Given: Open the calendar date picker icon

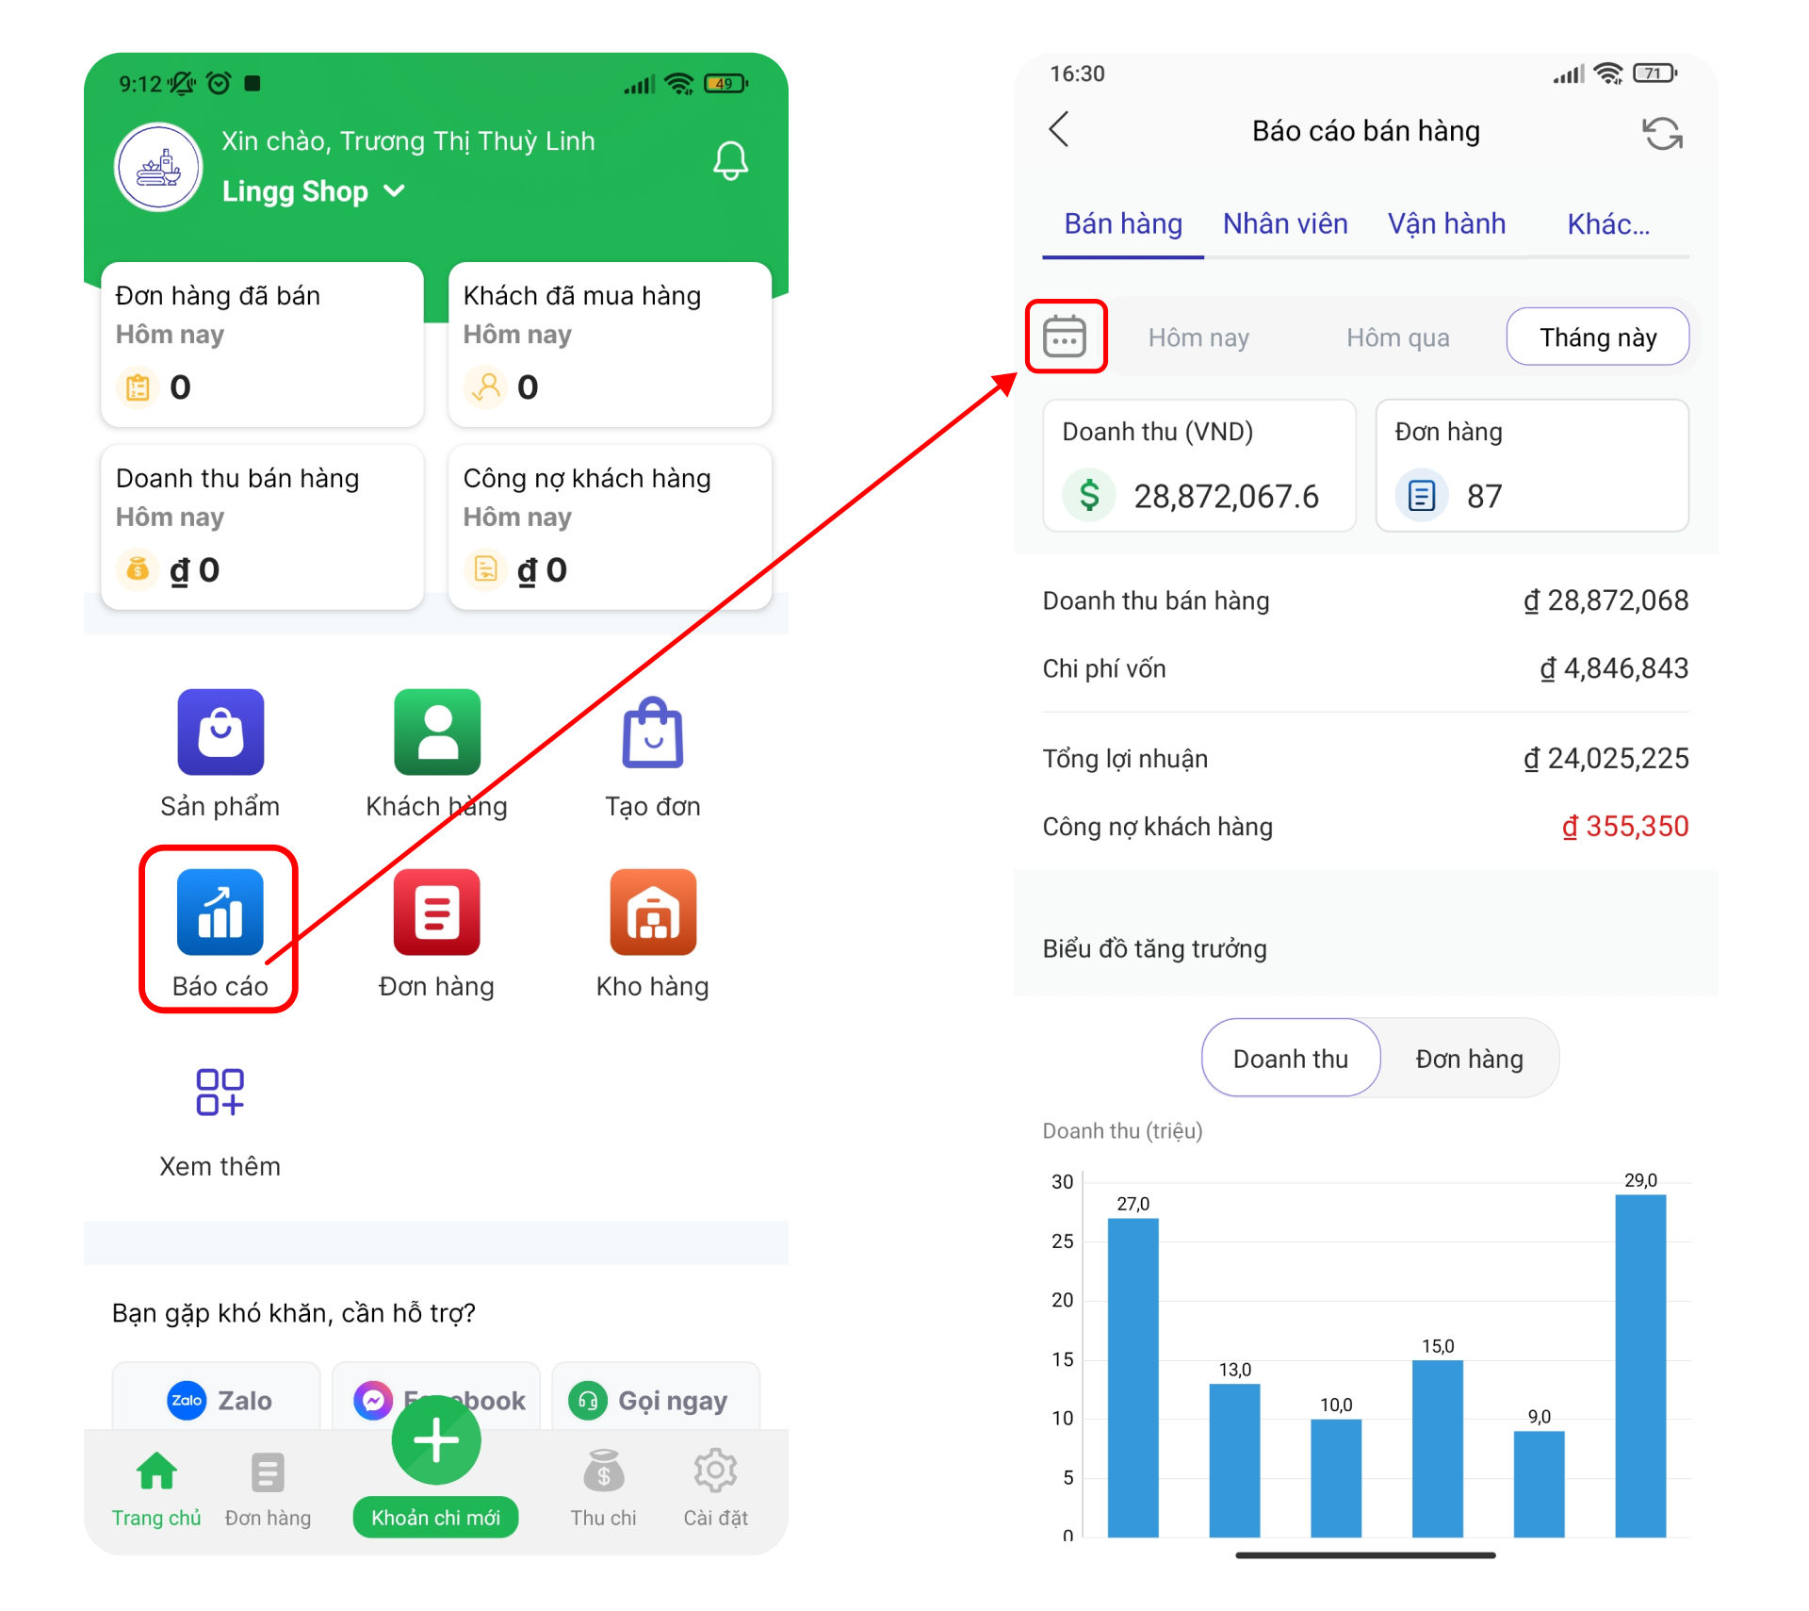Looking at the screenshot, I should [x=1065, y=337].
